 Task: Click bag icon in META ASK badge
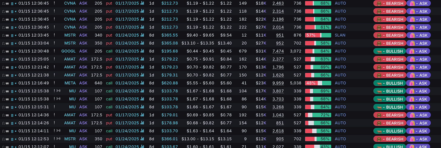[412, 83]
